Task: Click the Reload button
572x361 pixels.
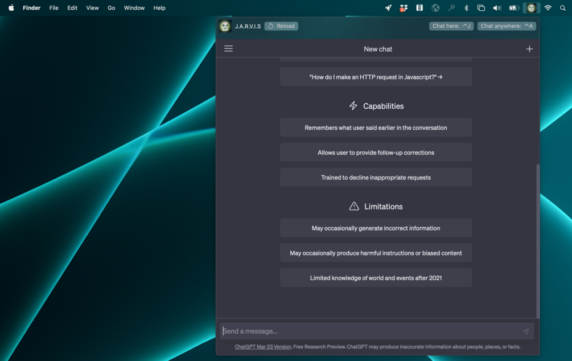Action: pyautogui.click(x=281, y=26)
